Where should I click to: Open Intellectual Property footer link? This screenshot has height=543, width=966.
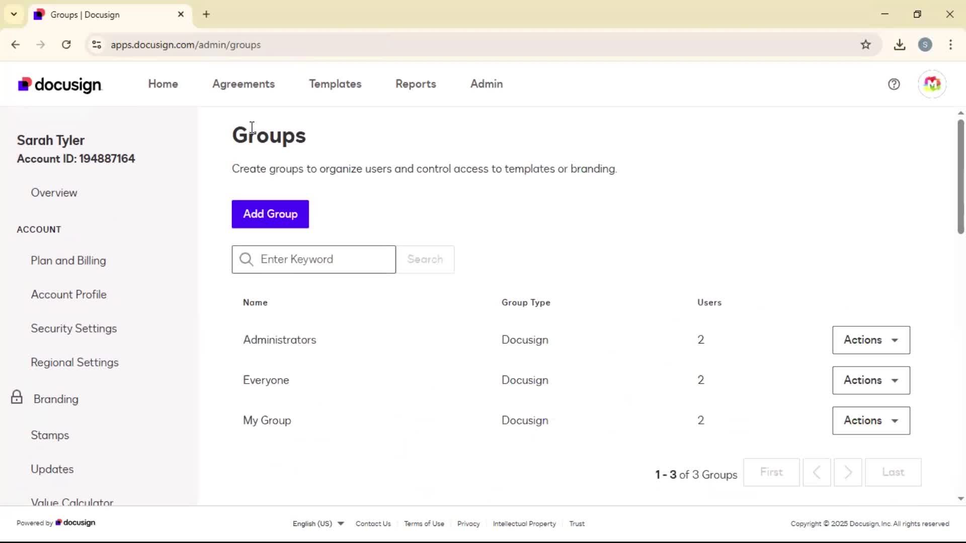click(x=524, y=523)
